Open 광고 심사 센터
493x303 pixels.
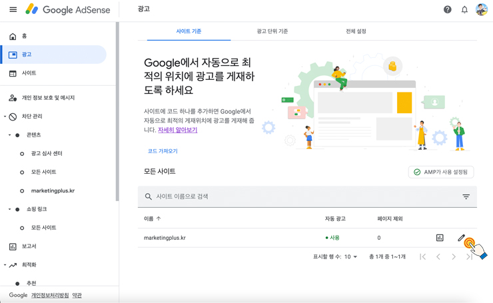[47, 153]
